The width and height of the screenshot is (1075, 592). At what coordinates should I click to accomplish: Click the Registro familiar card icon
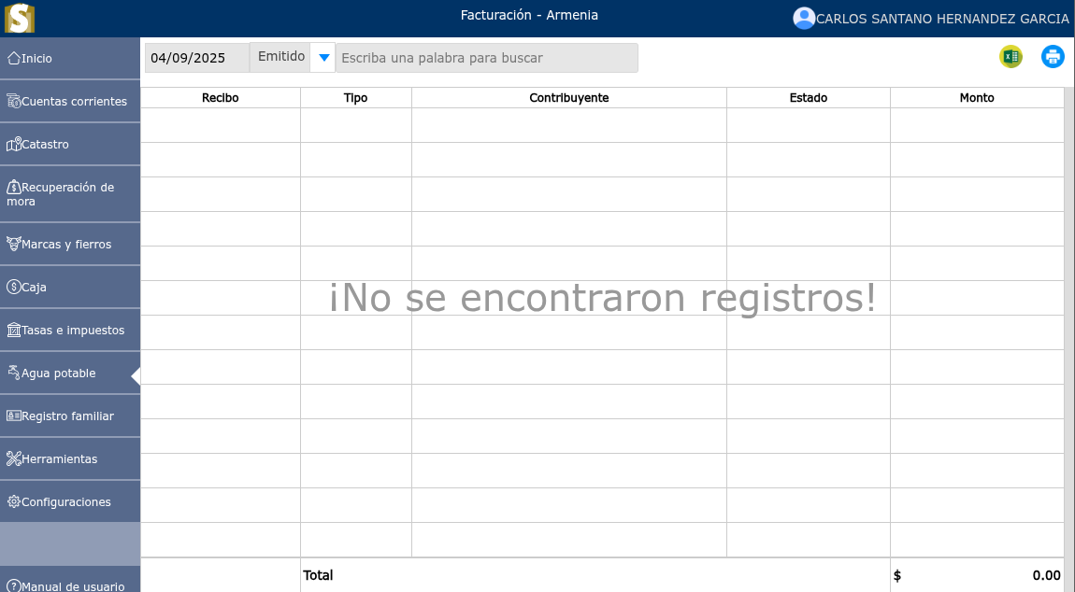[12, 416]
